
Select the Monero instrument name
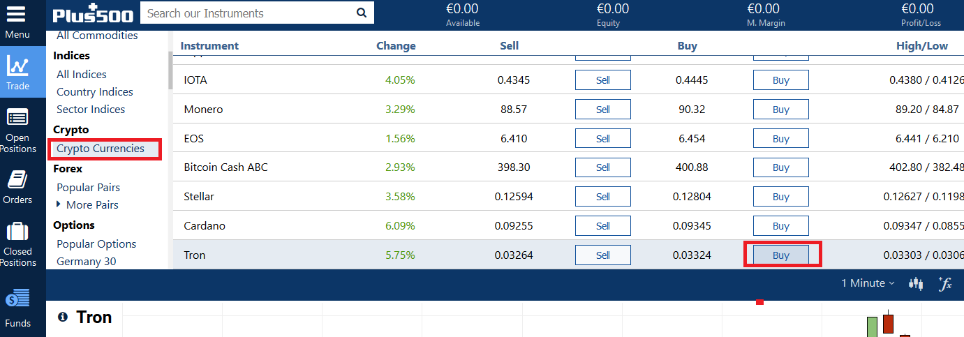(x=204, y=110)
